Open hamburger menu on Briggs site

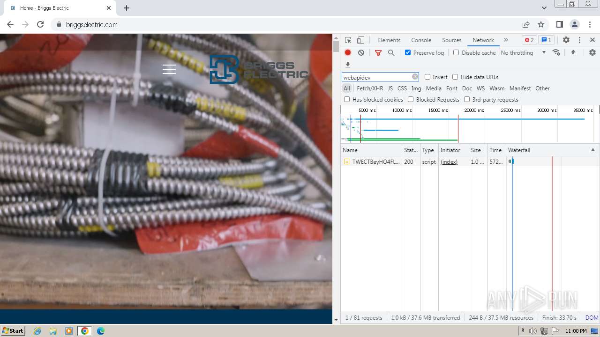click(169, 69)
